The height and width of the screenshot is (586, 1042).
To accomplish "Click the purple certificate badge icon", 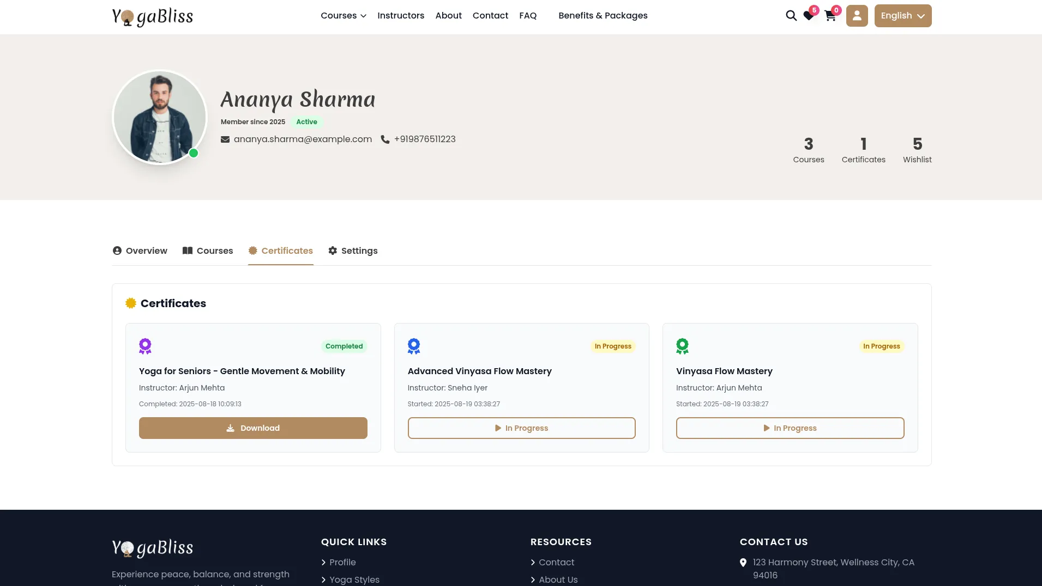I will point(145,346).
